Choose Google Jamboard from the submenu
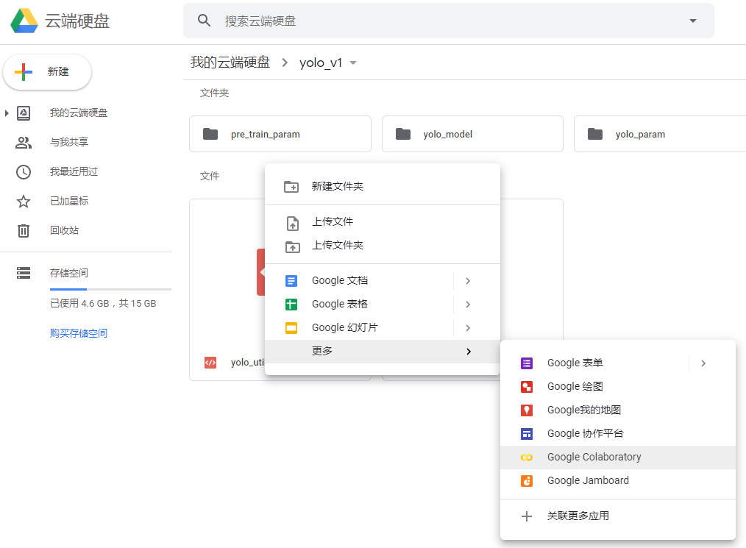The height and width of the screenshot is (548, 746). click(x=618, y=481)
